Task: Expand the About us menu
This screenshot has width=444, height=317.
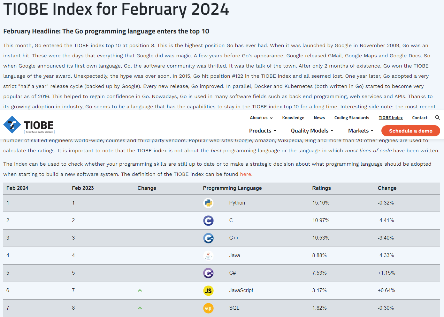Action: coord(261,118)
